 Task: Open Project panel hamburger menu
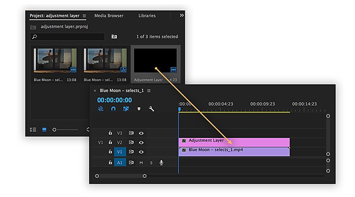[84, 16]
